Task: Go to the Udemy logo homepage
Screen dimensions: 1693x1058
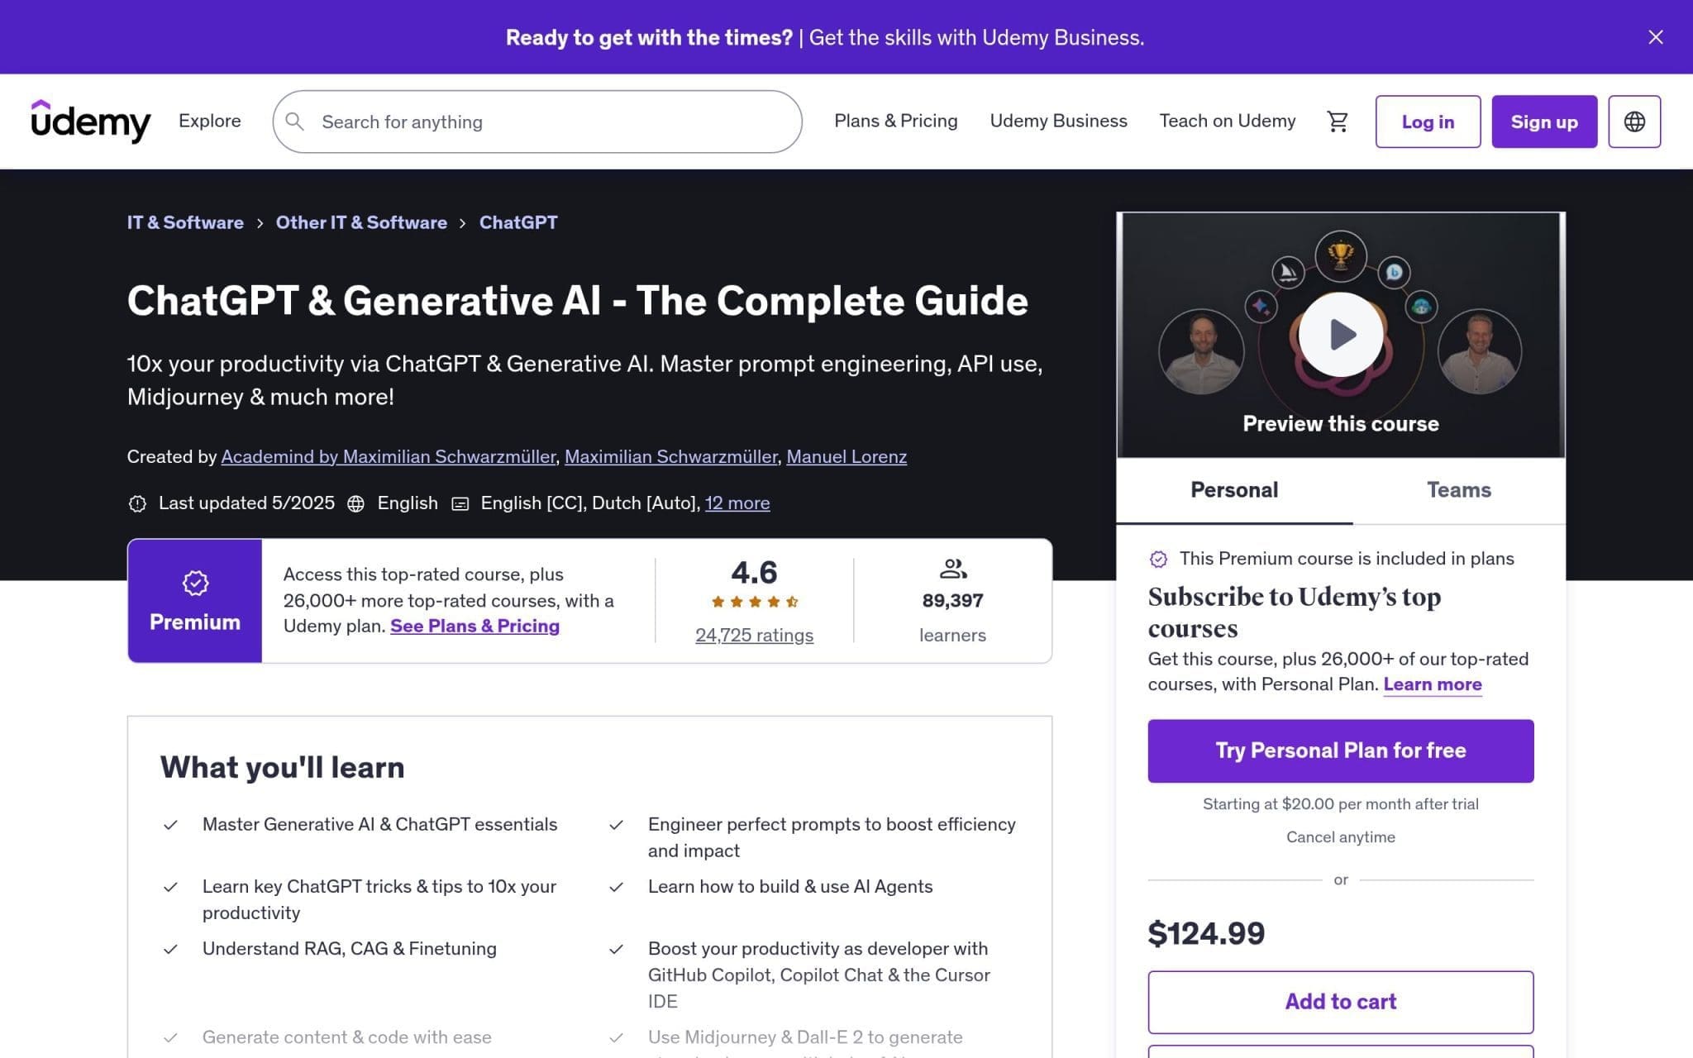Action: pos(91,122)
